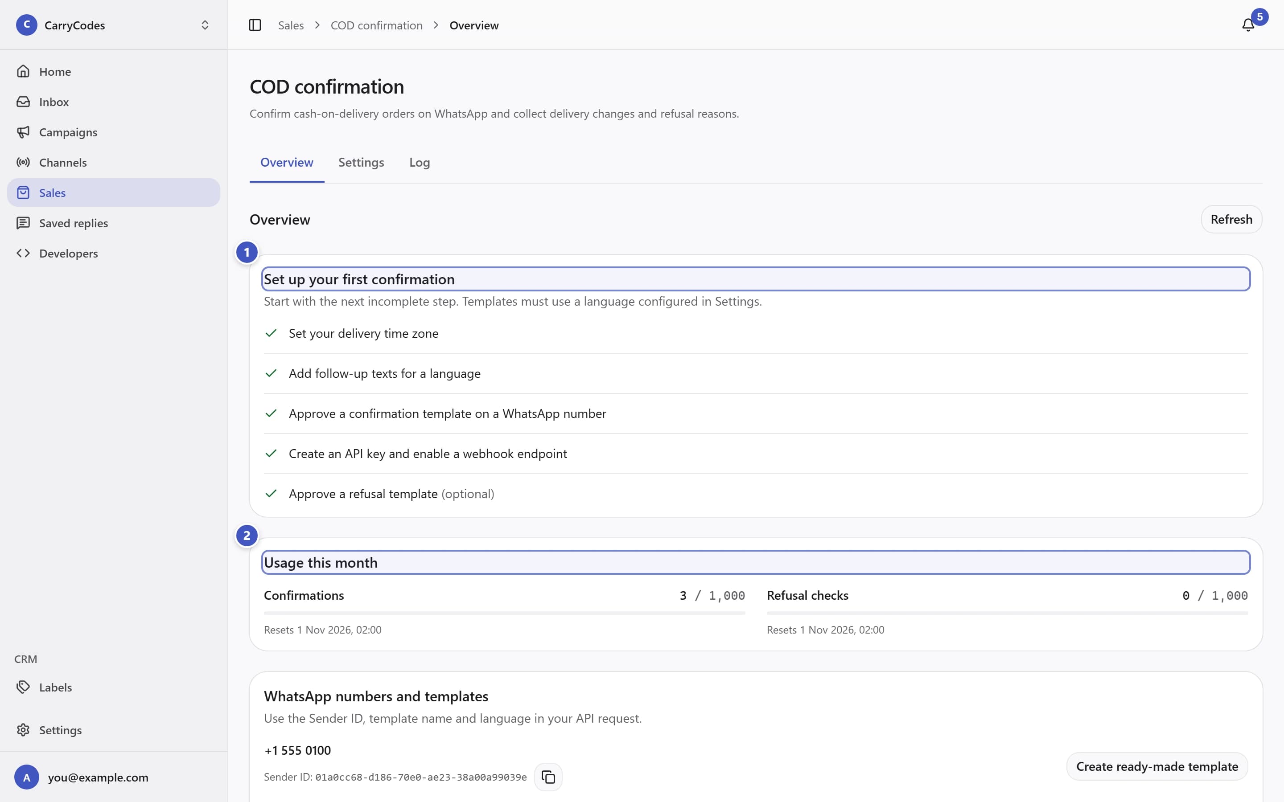Select 'Set your delivery time zone' step
Screen dimensions: 1284x802
[x=756, y=333]
